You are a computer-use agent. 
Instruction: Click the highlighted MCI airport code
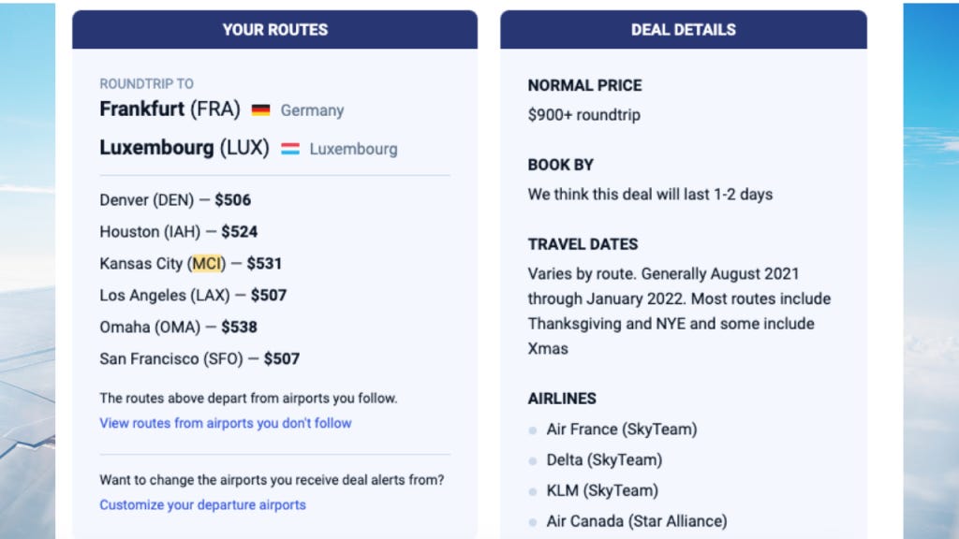207,264
